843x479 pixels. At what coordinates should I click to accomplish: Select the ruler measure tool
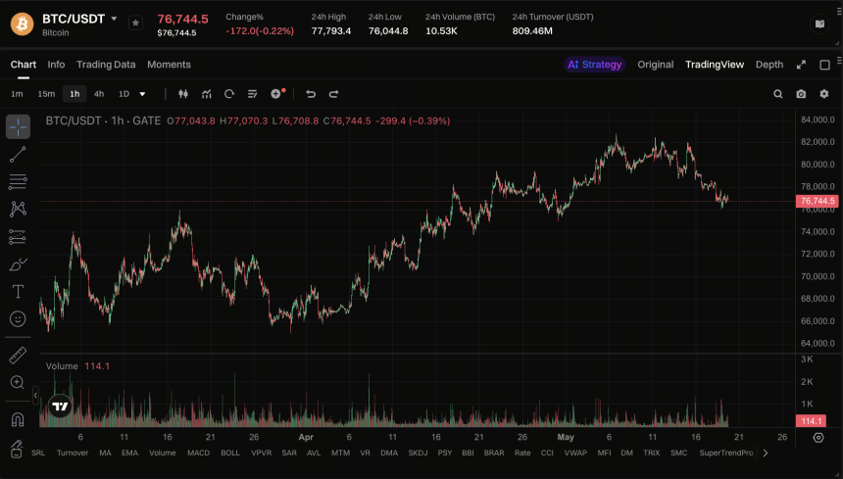tap(18, 355)
